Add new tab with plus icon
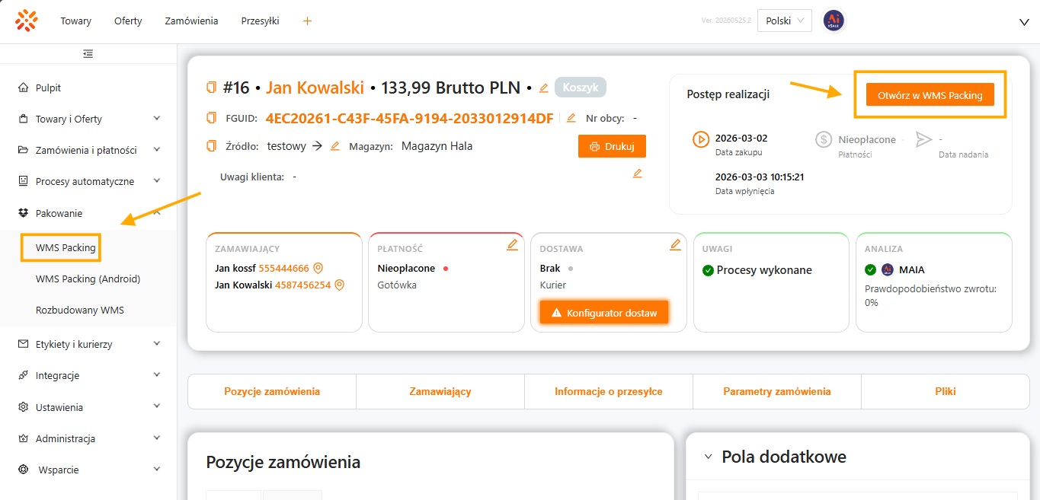1040x500 pixels. point(307,21)
